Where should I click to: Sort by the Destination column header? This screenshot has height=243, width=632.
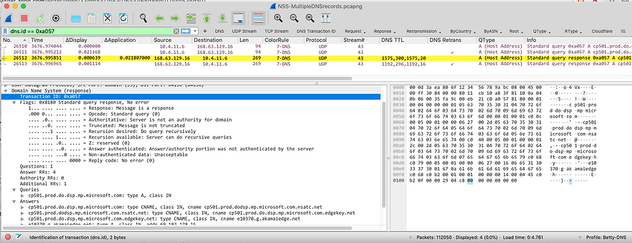(x=215, y=40)
